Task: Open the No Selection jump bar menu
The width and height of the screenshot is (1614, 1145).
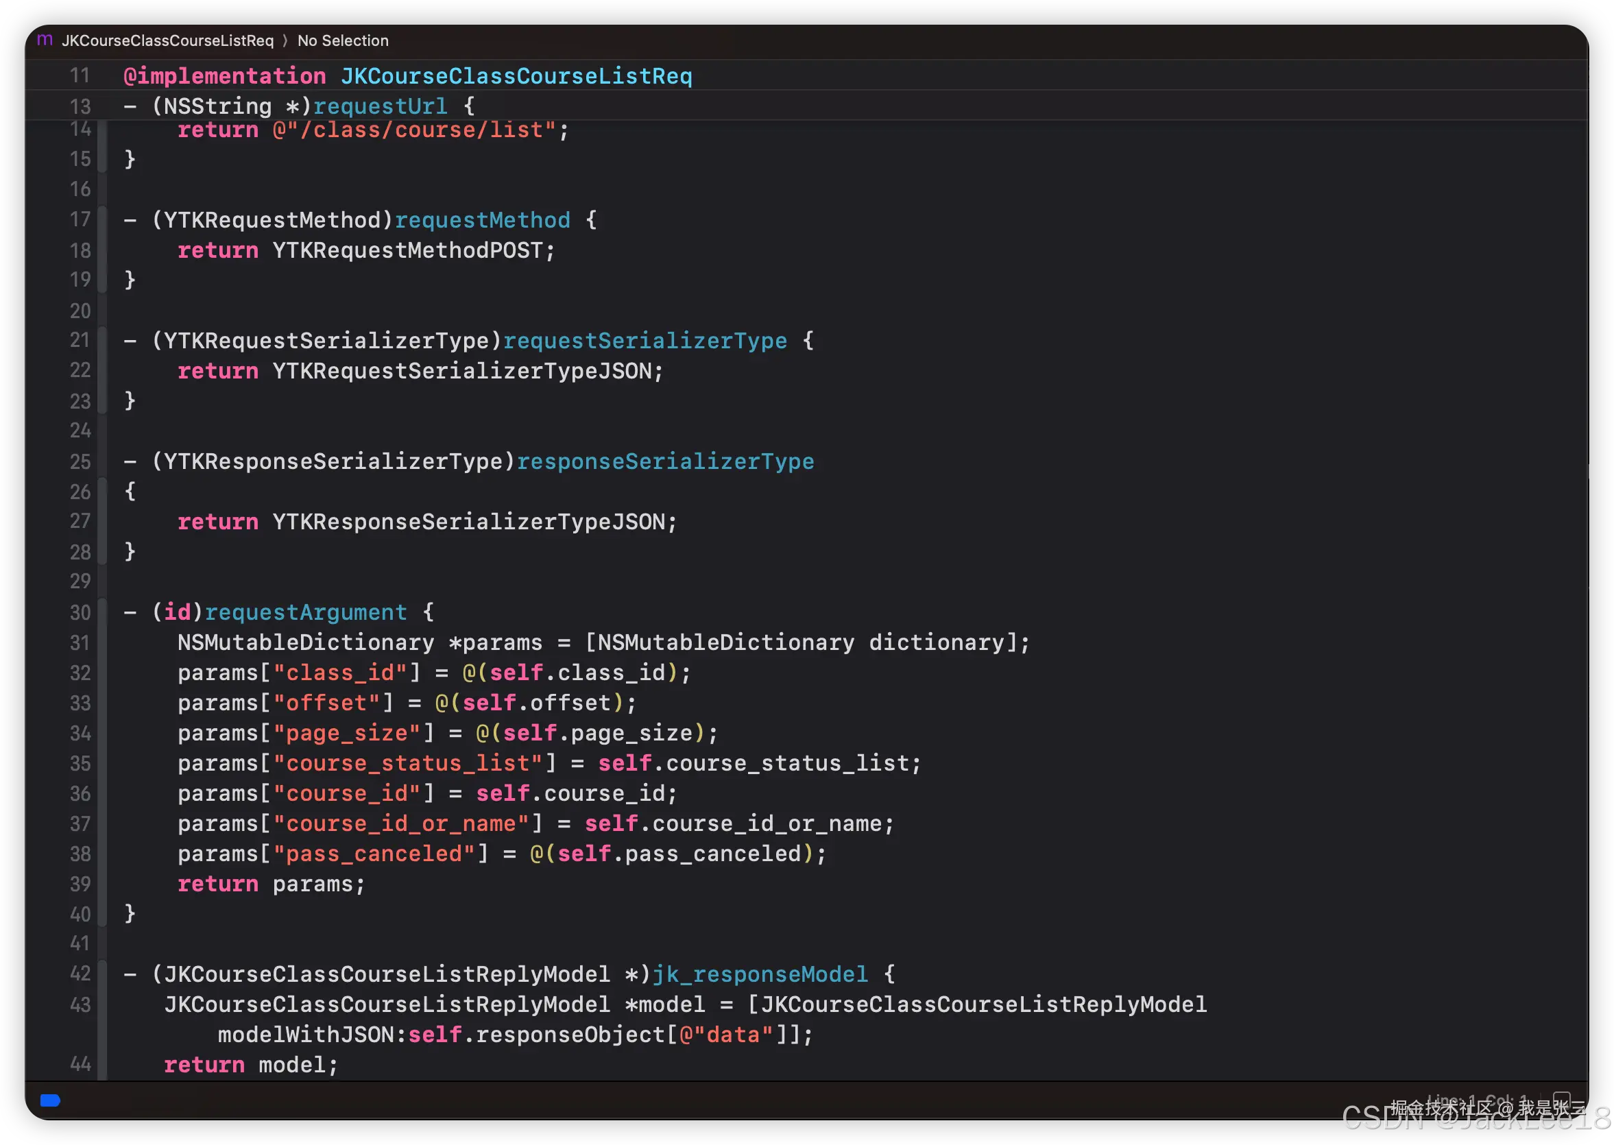Action: (x=343, y=41)
